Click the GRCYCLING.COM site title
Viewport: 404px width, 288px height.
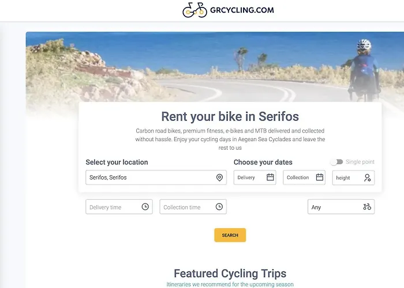pyautogui.click(x=242, y=10)
